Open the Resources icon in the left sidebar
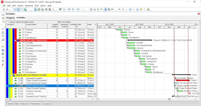The image size is (201, 106). pyautogui.click(x=3, y=32)
